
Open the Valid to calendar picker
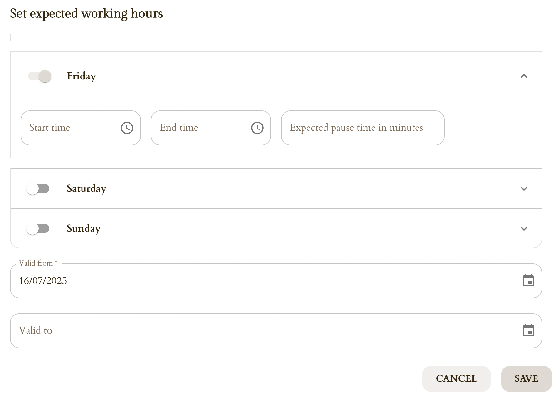(x=528, y=330)
